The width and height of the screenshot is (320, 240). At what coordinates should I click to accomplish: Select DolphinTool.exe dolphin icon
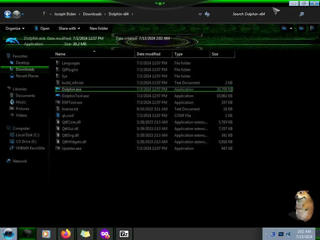(58, 96)
